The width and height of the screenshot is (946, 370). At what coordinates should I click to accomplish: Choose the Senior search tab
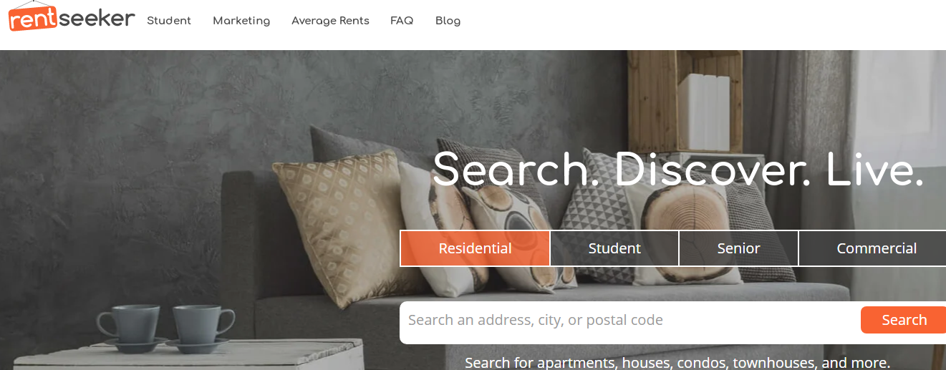coord(738,248)
